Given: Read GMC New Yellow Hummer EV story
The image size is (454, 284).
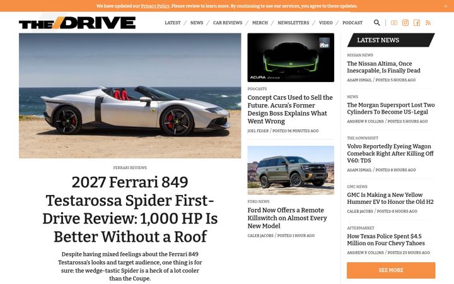Looking at the screenshot, I should click(x=390, y=198).
